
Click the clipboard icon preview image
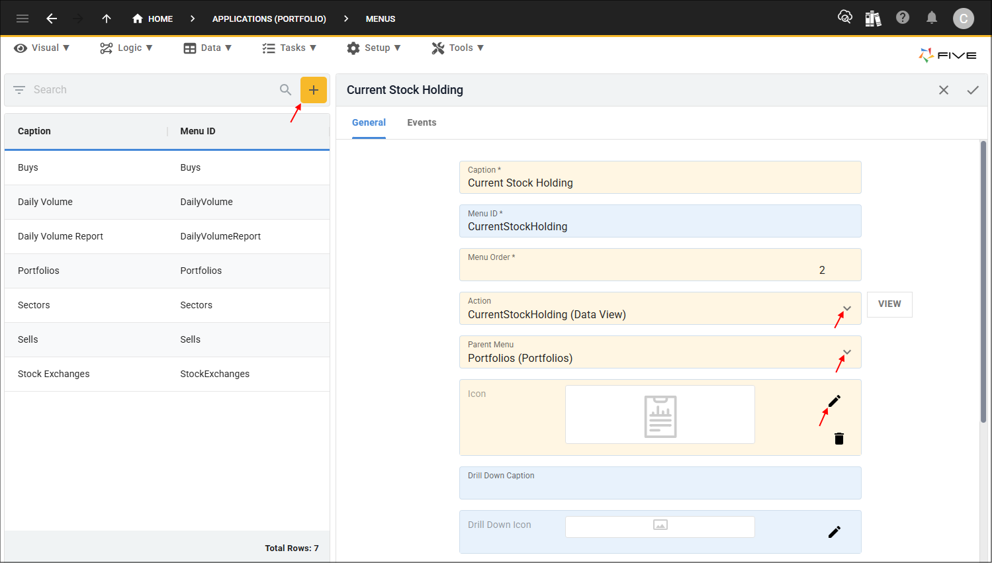(x=660, y=415)
